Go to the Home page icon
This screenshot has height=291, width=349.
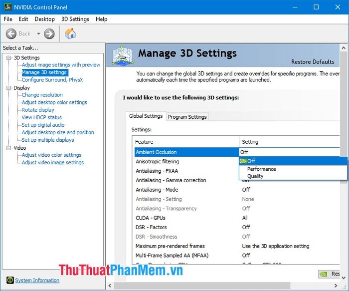coord(70,33)
